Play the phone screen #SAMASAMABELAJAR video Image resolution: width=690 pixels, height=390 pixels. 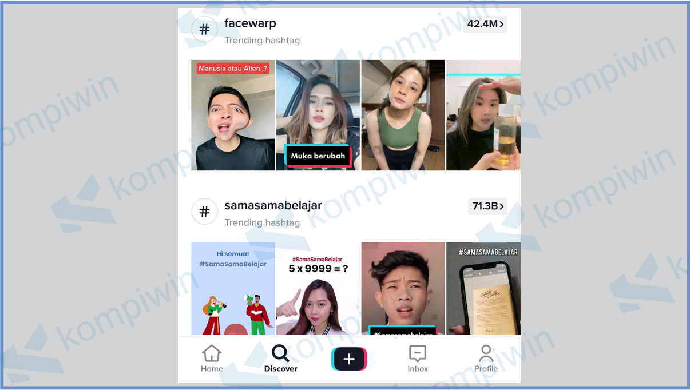point(483,289)
